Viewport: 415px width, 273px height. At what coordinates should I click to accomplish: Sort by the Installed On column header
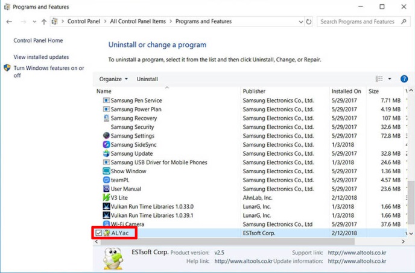point(348,91)
